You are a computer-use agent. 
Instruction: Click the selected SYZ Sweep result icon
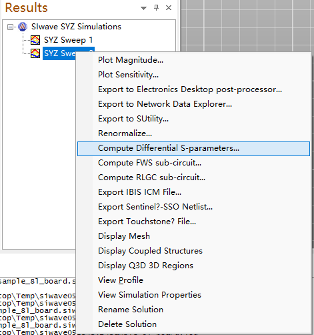35,53
